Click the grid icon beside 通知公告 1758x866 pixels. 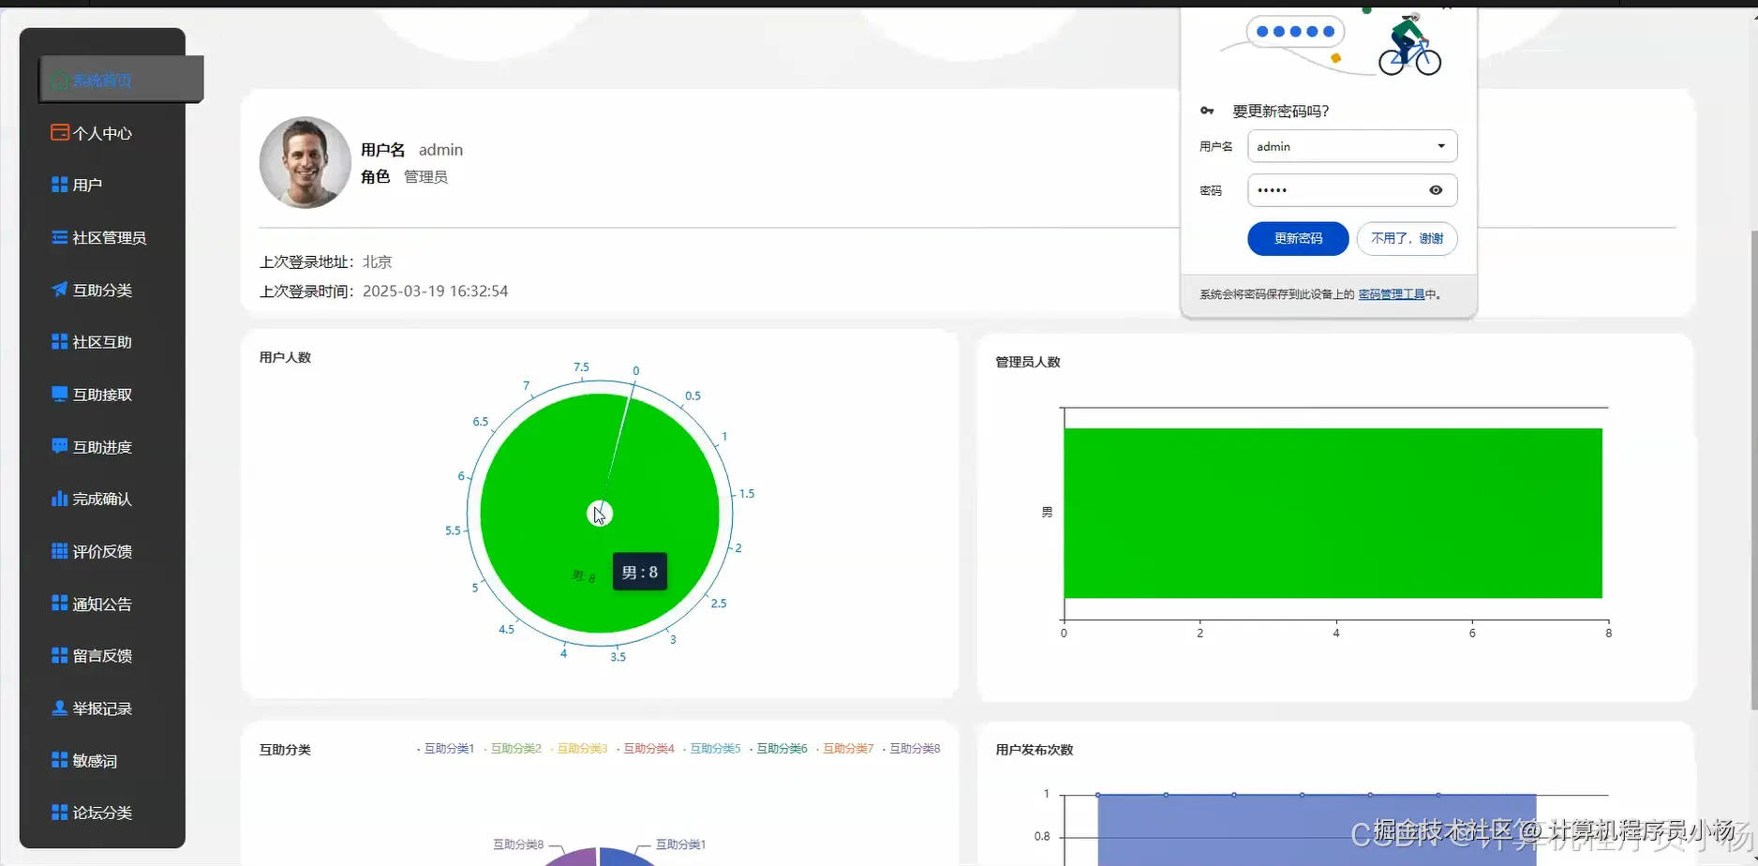click(60, 604)
